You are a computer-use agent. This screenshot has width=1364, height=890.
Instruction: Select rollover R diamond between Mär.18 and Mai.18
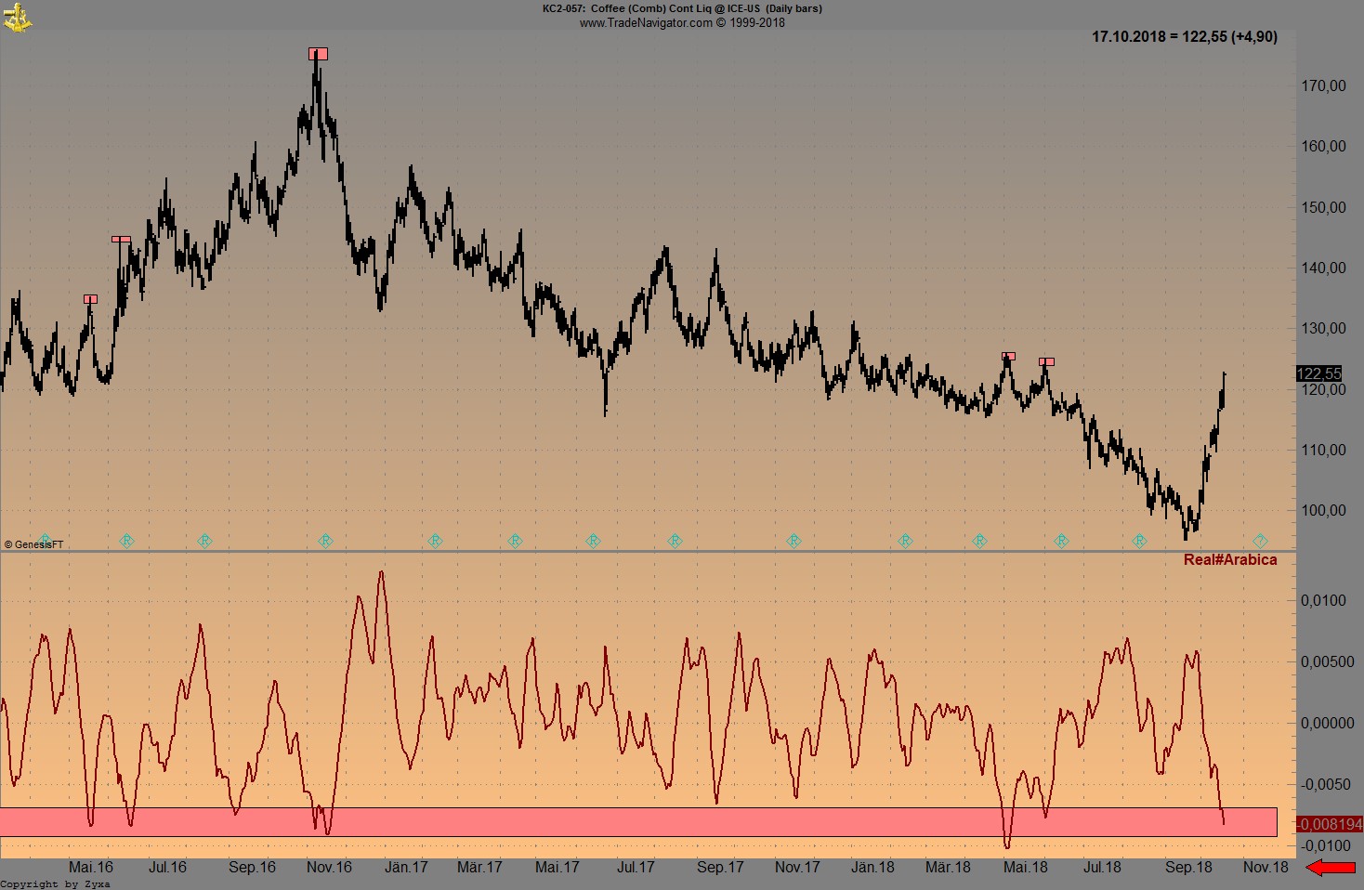pos(979,541)
